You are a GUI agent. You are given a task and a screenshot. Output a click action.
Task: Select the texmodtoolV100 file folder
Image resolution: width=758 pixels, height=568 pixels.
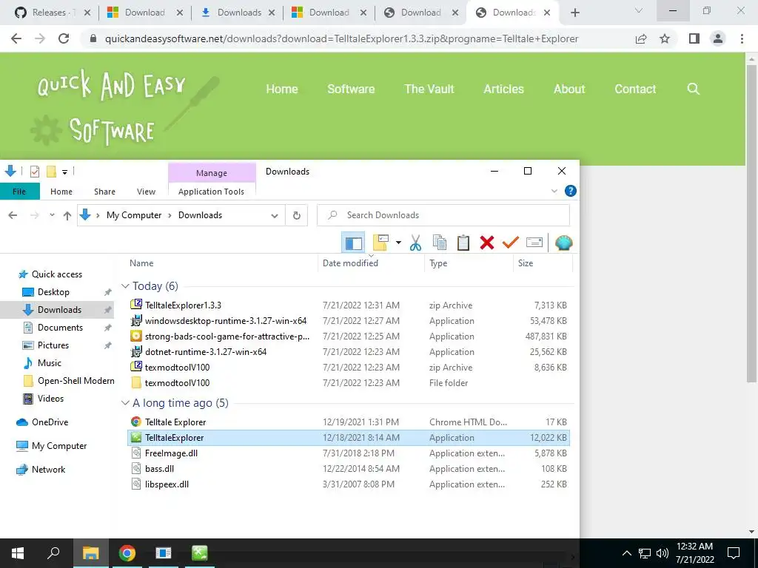point(348,382)
